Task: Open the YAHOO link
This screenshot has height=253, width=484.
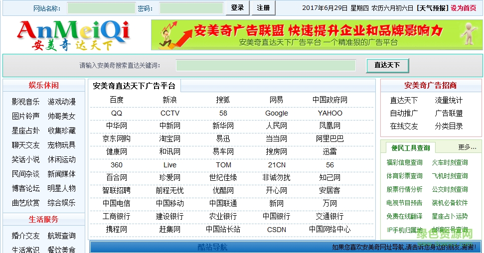Action: point(330,113)
